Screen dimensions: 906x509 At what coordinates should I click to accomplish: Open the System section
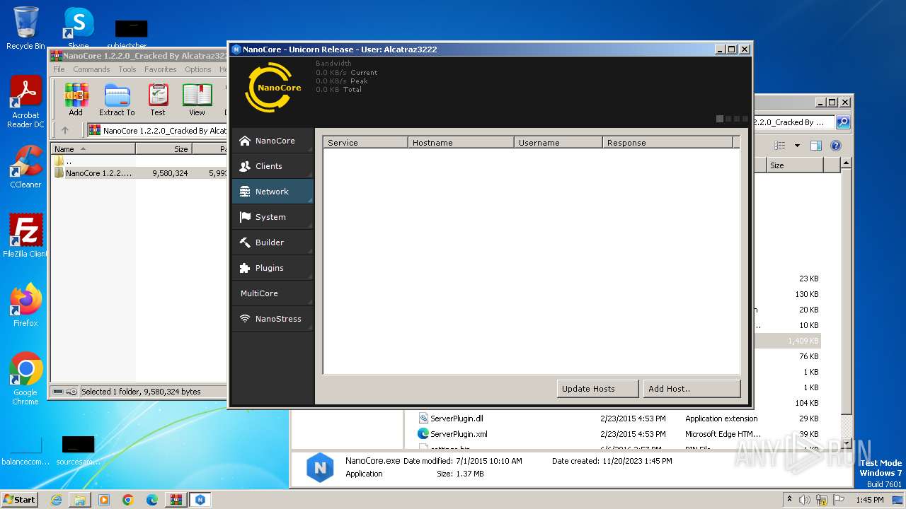coord(273,217)
